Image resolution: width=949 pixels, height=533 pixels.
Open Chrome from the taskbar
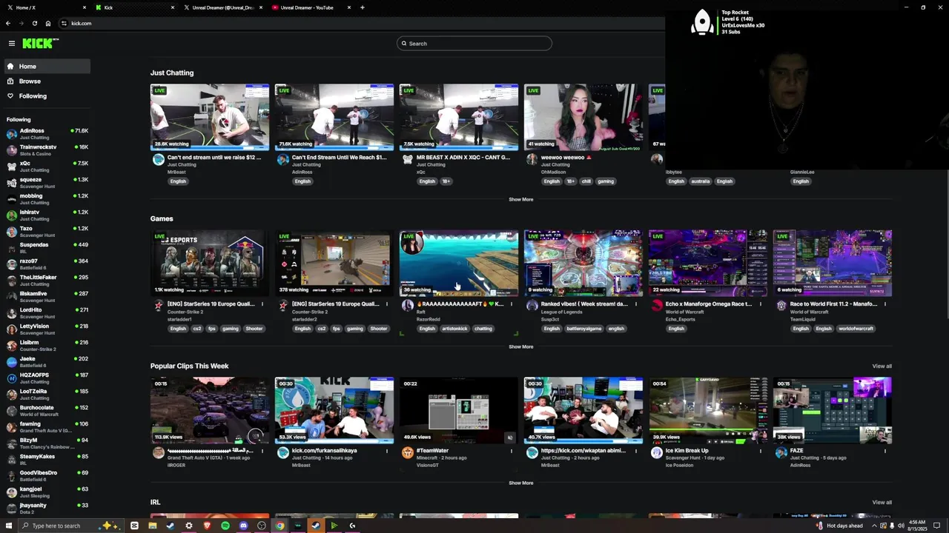click(x=280, y=526)
